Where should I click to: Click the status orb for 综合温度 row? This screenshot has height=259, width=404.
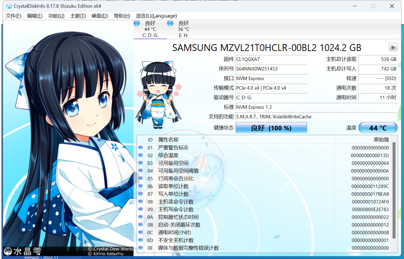click(141, 155)
